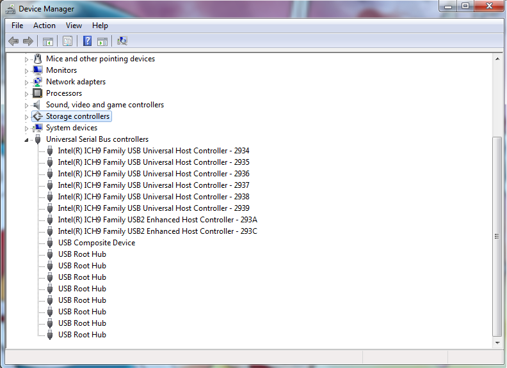Click USB icon of Host Controller 2934

tap(50, 151)
